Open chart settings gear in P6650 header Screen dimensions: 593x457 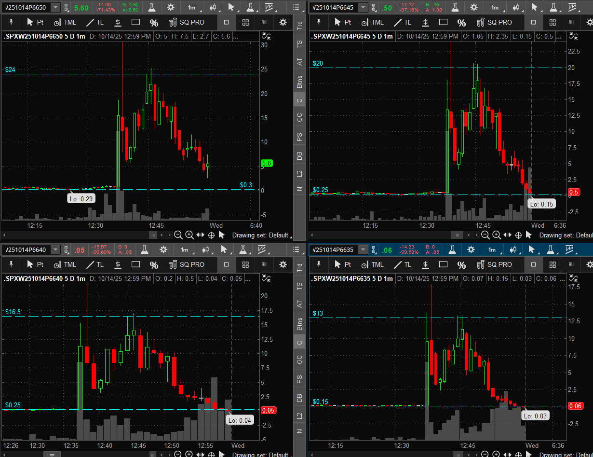coord(171,7)
